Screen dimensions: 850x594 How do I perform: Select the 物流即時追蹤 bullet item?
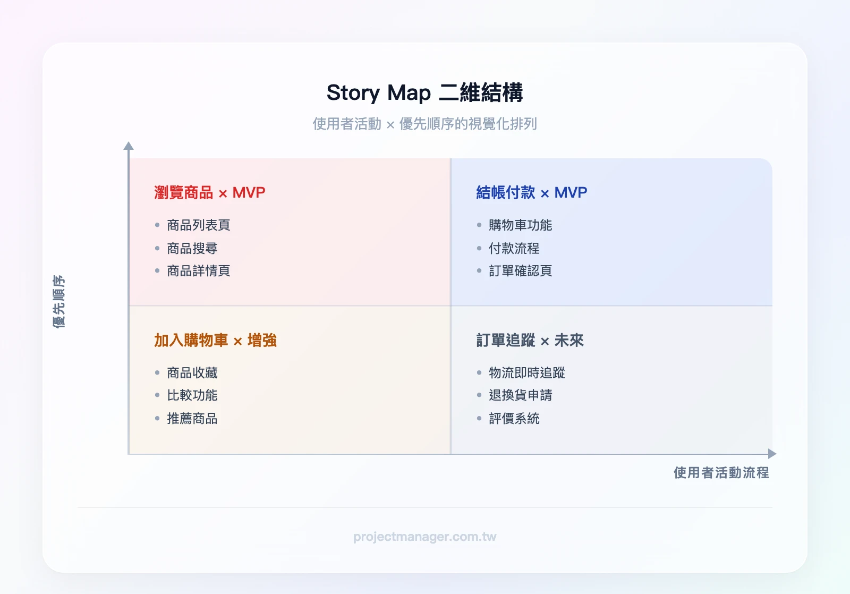click(x=526, y=373)
